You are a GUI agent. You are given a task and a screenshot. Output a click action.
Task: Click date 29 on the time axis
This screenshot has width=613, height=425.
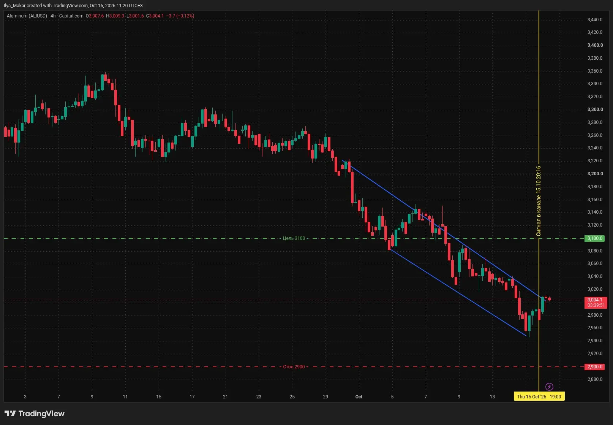coord(325,397)
